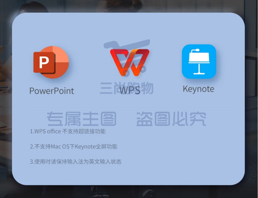Select the Keynote text label
This screenshot has width=258, height=198.
coord(198,89)
